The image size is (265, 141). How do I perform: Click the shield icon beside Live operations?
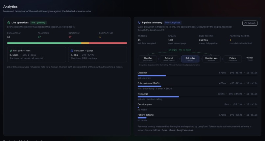(9, 23)
